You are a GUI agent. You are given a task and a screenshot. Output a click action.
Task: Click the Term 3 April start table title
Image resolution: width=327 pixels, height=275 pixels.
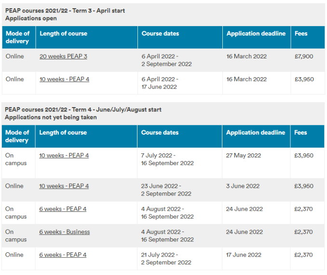pos(66,11)
